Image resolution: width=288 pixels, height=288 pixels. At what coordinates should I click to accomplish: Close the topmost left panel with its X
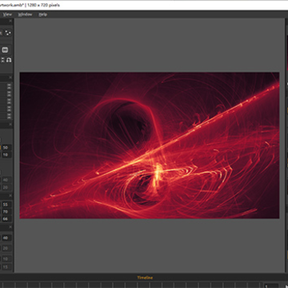[10, 21]
